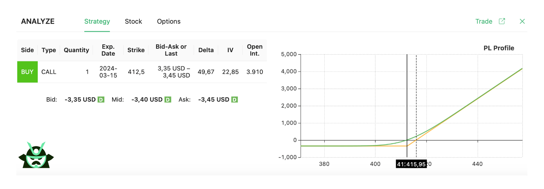Click the Trade external link icon
Viewport: 544px width, 189px height.
[502, 21]
